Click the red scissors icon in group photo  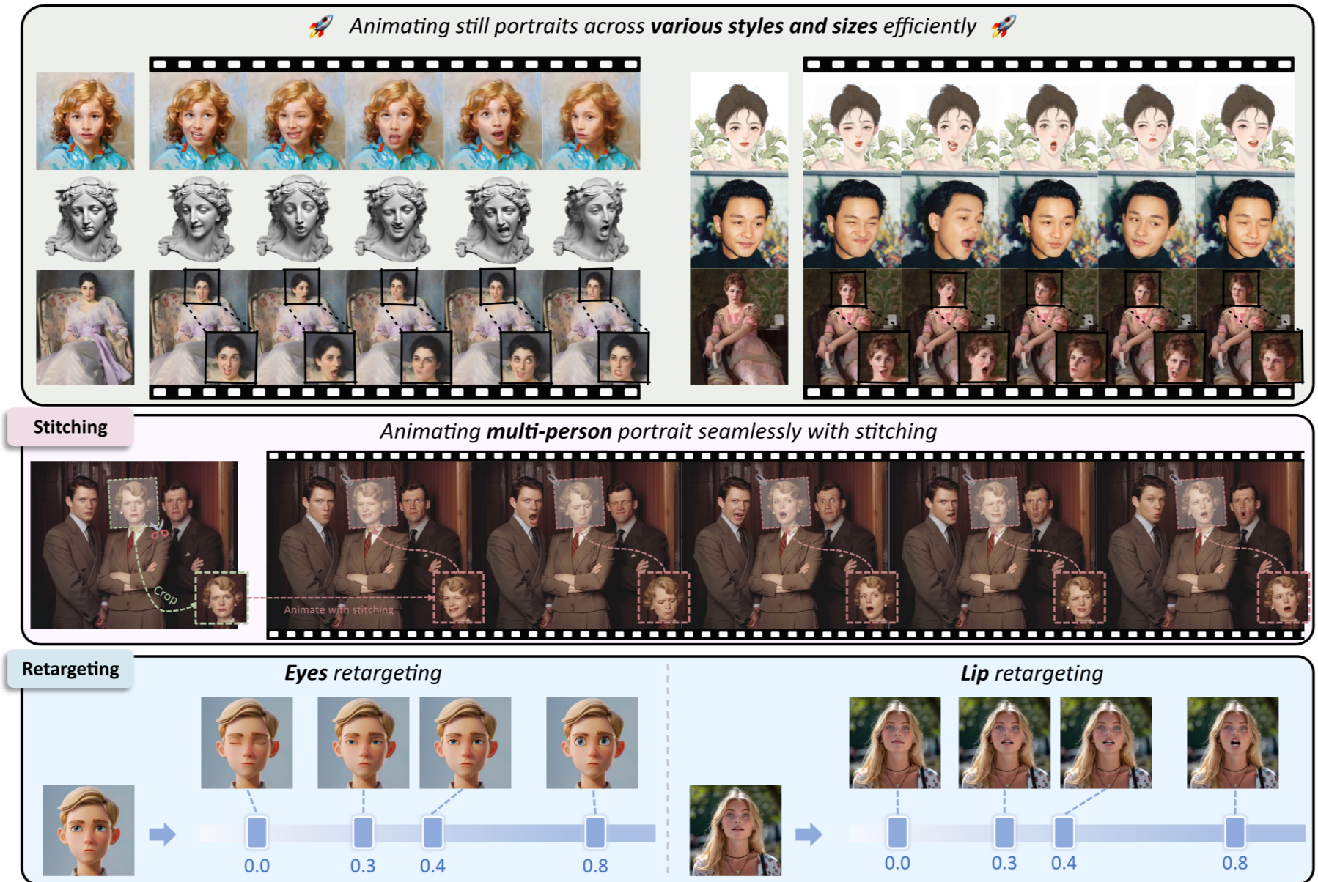point(159,533)
